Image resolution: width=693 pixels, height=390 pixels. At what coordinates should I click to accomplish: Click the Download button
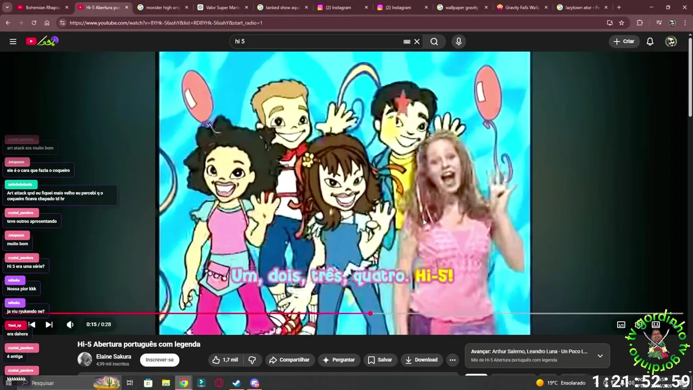click(421, 360)
